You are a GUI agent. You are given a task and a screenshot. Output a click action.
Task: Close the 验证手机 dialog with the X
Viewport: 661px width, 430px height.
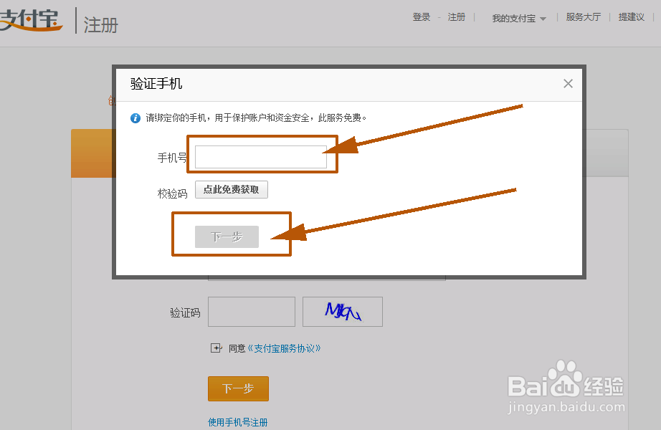pos(568,83)
